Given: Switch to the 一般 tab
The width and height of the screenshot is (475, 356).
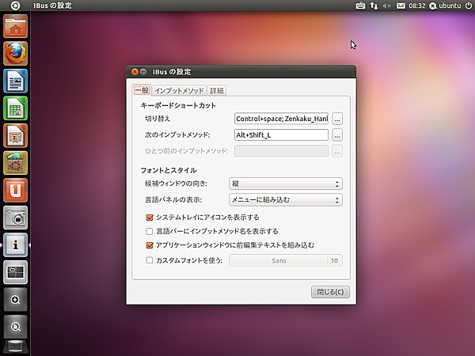Looking at the screenshot, I should (x=142, y=90).
